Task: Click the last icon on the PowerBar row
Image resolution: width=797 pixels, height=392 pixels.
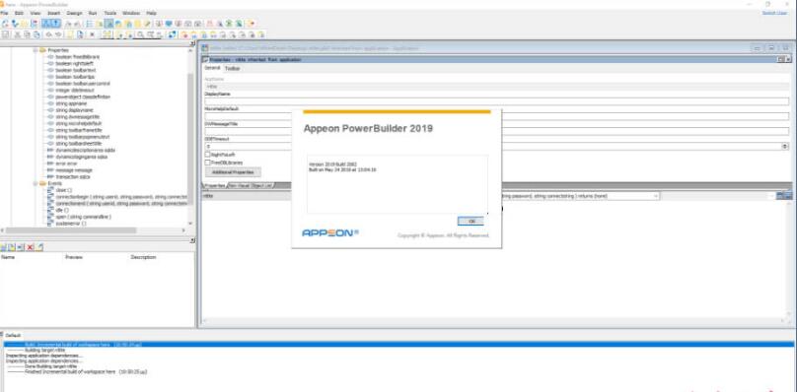Action: tap(252, 24)
